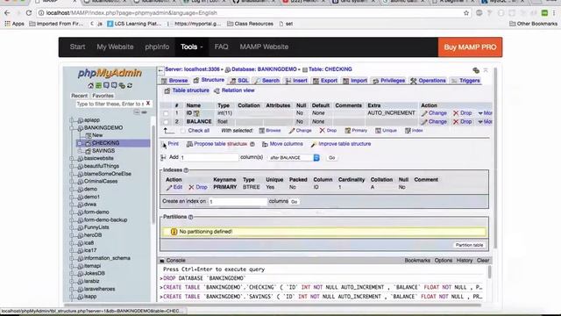
Task: Click Improve table structure link
Action: (341, 144)
